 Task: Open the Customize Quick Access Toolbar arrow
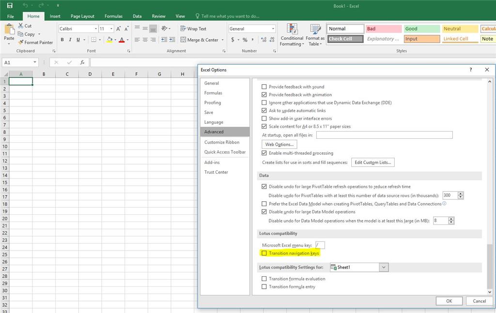click(x=58, y=5)
